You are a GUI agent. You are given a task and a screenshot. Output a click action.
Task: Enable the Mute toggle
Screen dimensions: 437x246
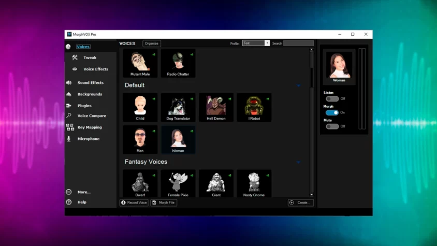tap(332, 126)
